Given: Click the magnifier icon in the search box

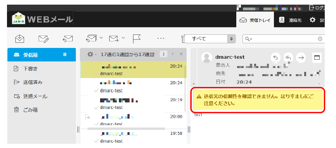Looking at the screenshot, I should [248, 39].
